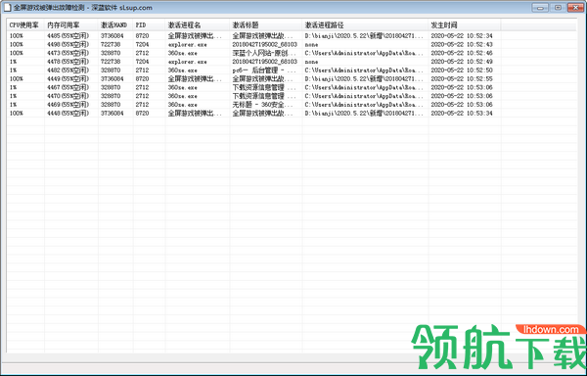This screenshot has height=376, width=587.
Task: Close the 全屏游戏被弹出故障检测 window
Action: pos(575,7)
